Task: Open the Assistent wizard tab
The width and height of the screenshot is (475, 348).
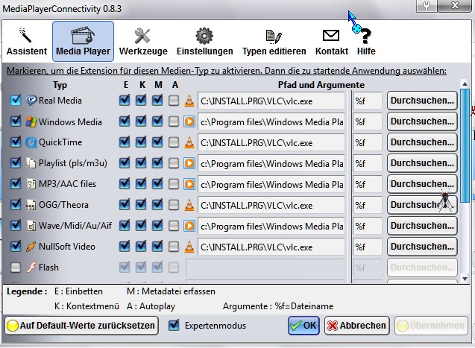Action: 26,42
